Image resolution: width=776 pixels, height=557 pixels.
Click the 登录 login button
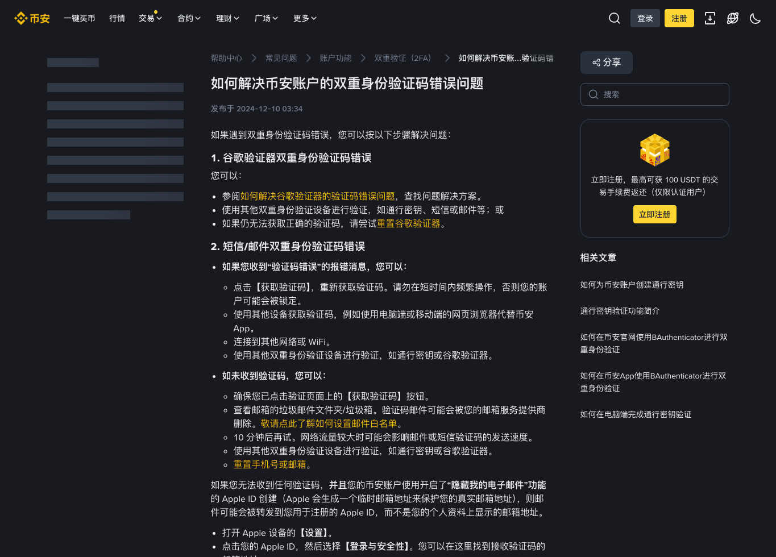click(x=645, y=18)
